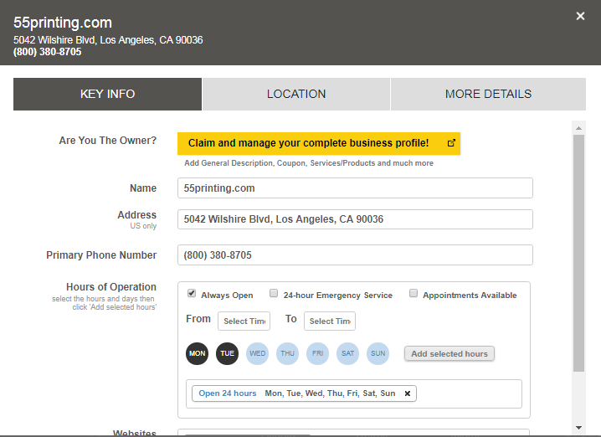Toggle the MON day circle
Viewport: 601px width, 437px height.
click(198, 353)
